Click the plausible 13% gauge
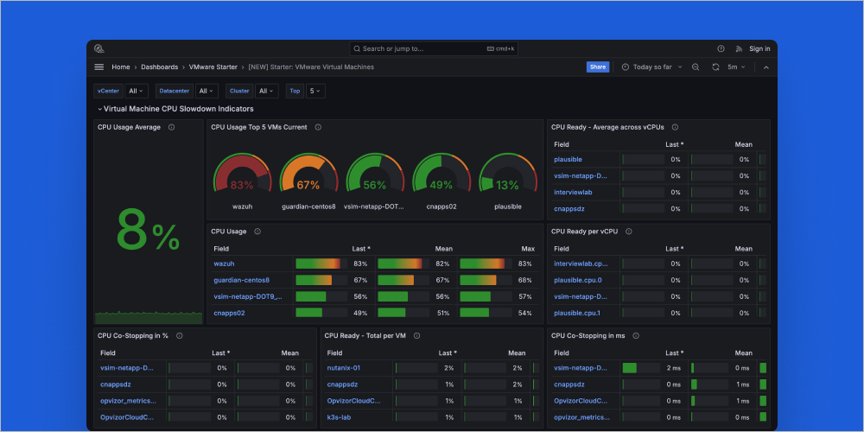 [x=507, y=173]
